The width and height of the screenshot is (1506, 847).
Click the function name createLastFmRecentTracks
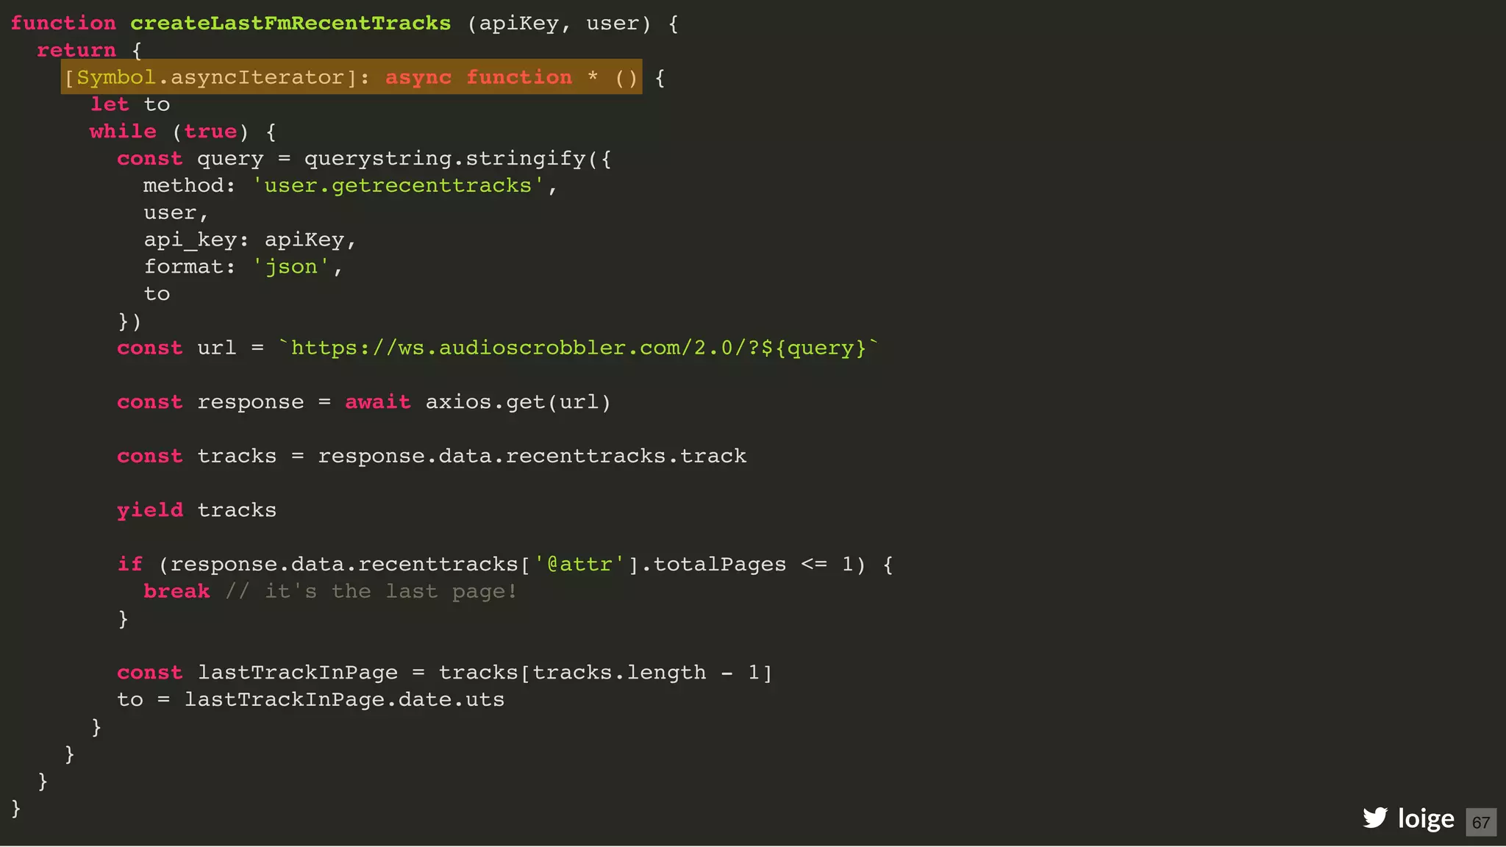point(290,24)
